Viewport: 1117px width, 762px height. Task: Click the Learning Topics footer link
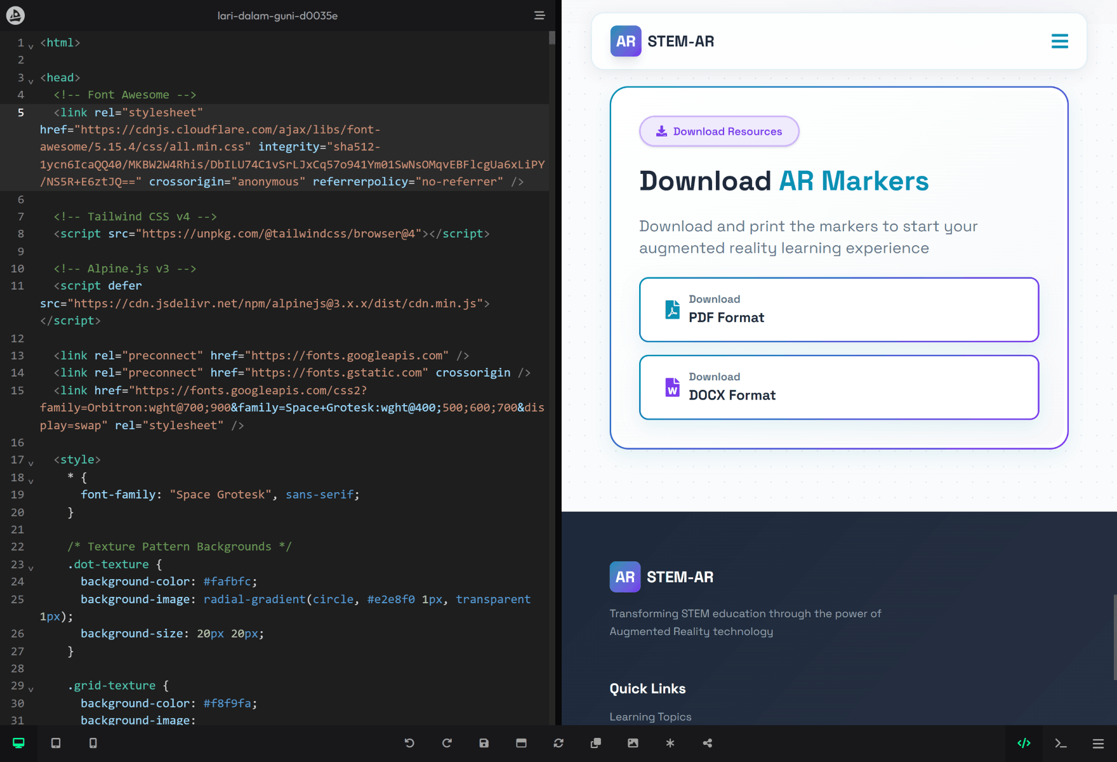[650, 716]
